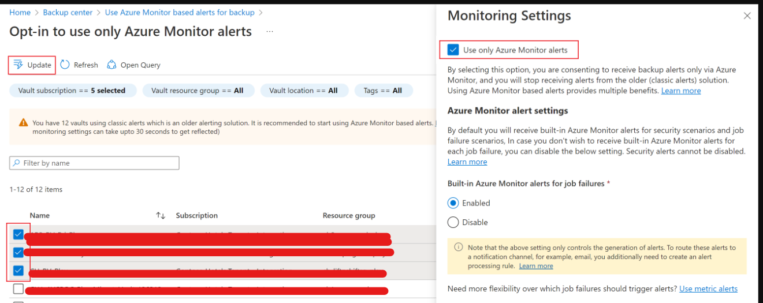763x303 pixels.
Task: Open the Vault subscription filter
Action: [73, 91]
